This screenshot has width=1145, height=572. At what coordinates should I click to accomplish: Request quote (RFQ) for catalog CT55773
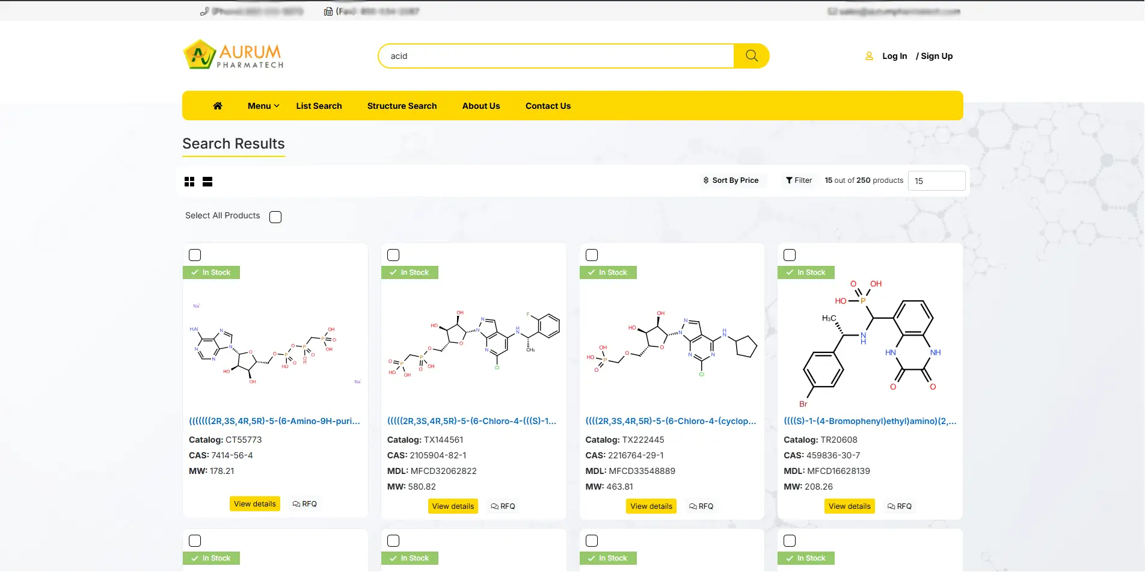305,504
